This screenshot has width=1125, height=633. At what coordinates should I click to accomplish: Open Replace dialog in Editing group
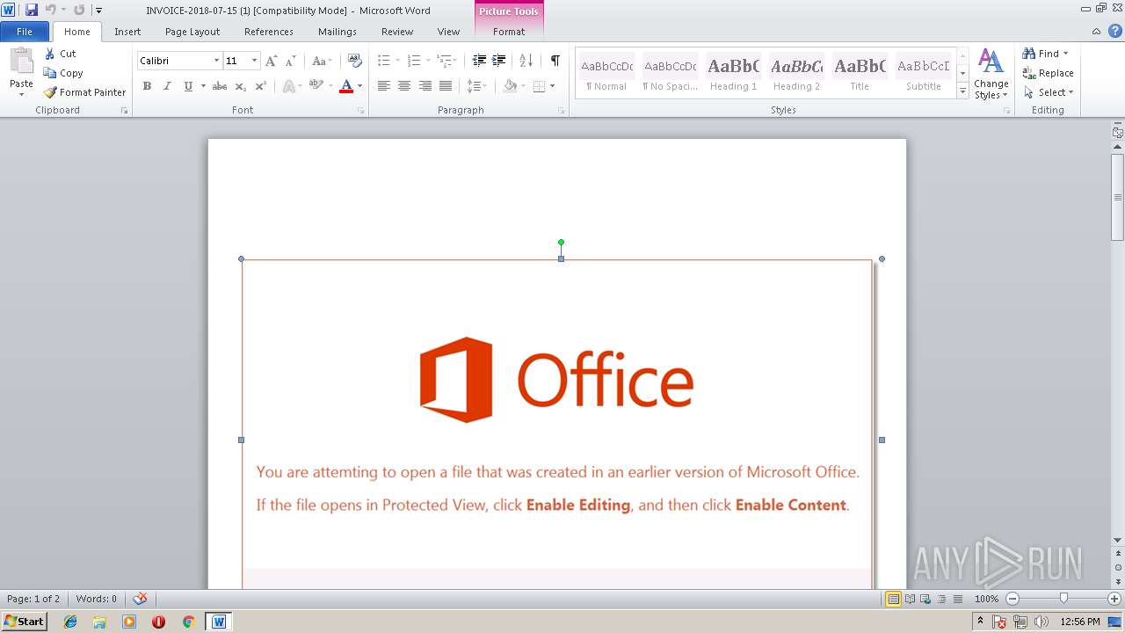(1048, 73)
